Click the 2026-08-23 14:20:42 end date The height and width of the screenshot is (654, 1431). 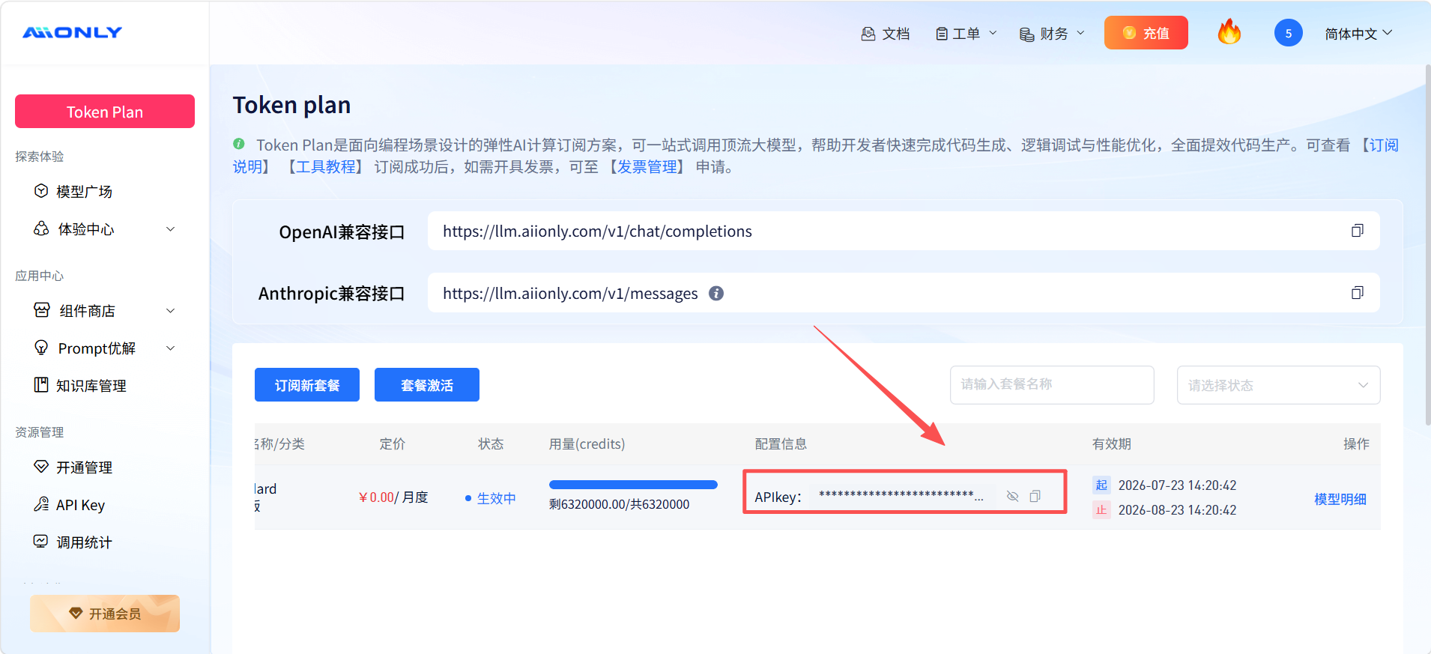click(1177, 510)
